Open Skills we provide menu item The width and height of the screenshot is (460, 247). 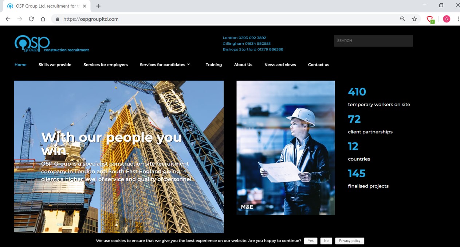click(x=55, y=65)
